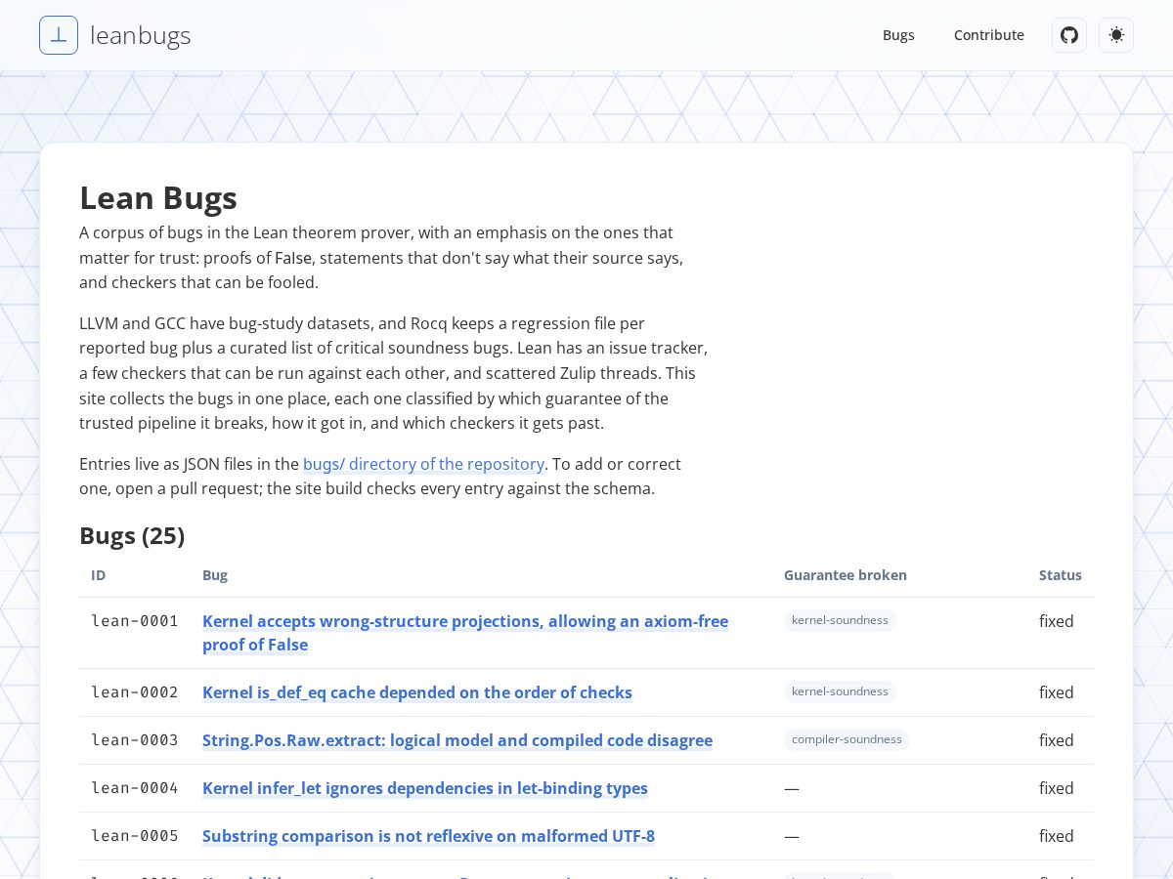This screenshot has width=1173, height=879.
Task: Click the compiler-soundness tag
Action: point(847,739)
